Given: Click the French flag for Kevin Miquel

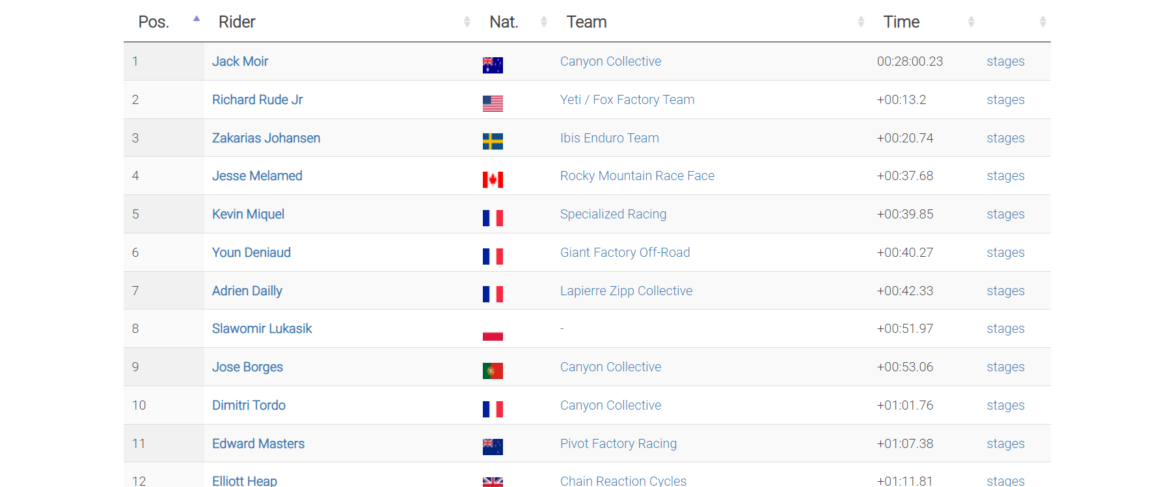Looking at the screenshot, I should tap(493, 218).
